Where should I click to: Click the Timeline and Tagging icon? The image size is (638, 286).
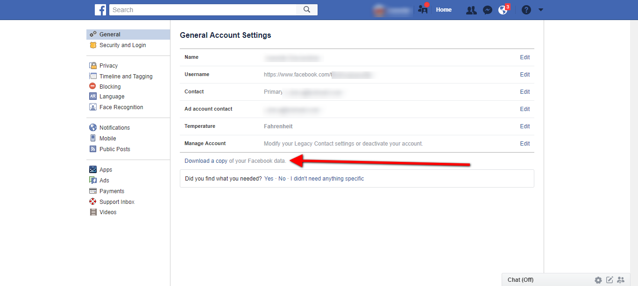pos(92,77)
